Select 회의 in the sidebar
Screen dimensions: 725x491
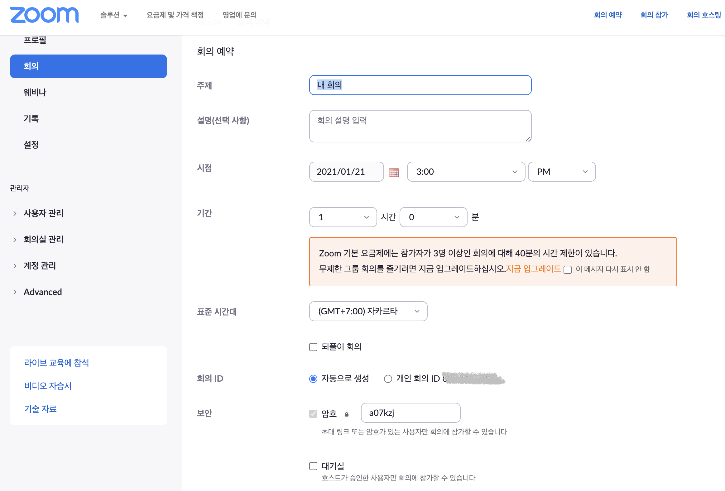click(x=88, y=66)
